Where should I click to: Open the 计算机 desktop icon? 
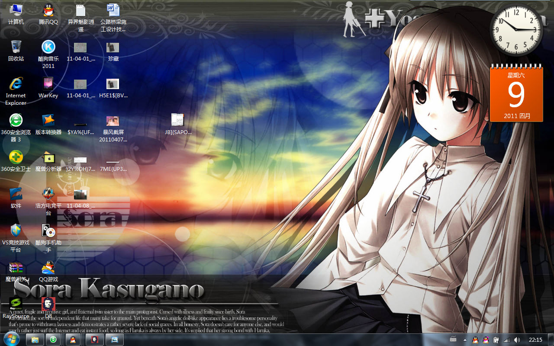pos(16,14)
